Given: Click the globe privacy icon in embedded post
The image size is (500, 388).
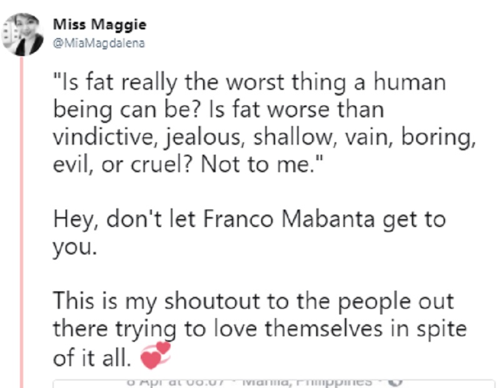Looking at the screenshot, I should 396,382.
